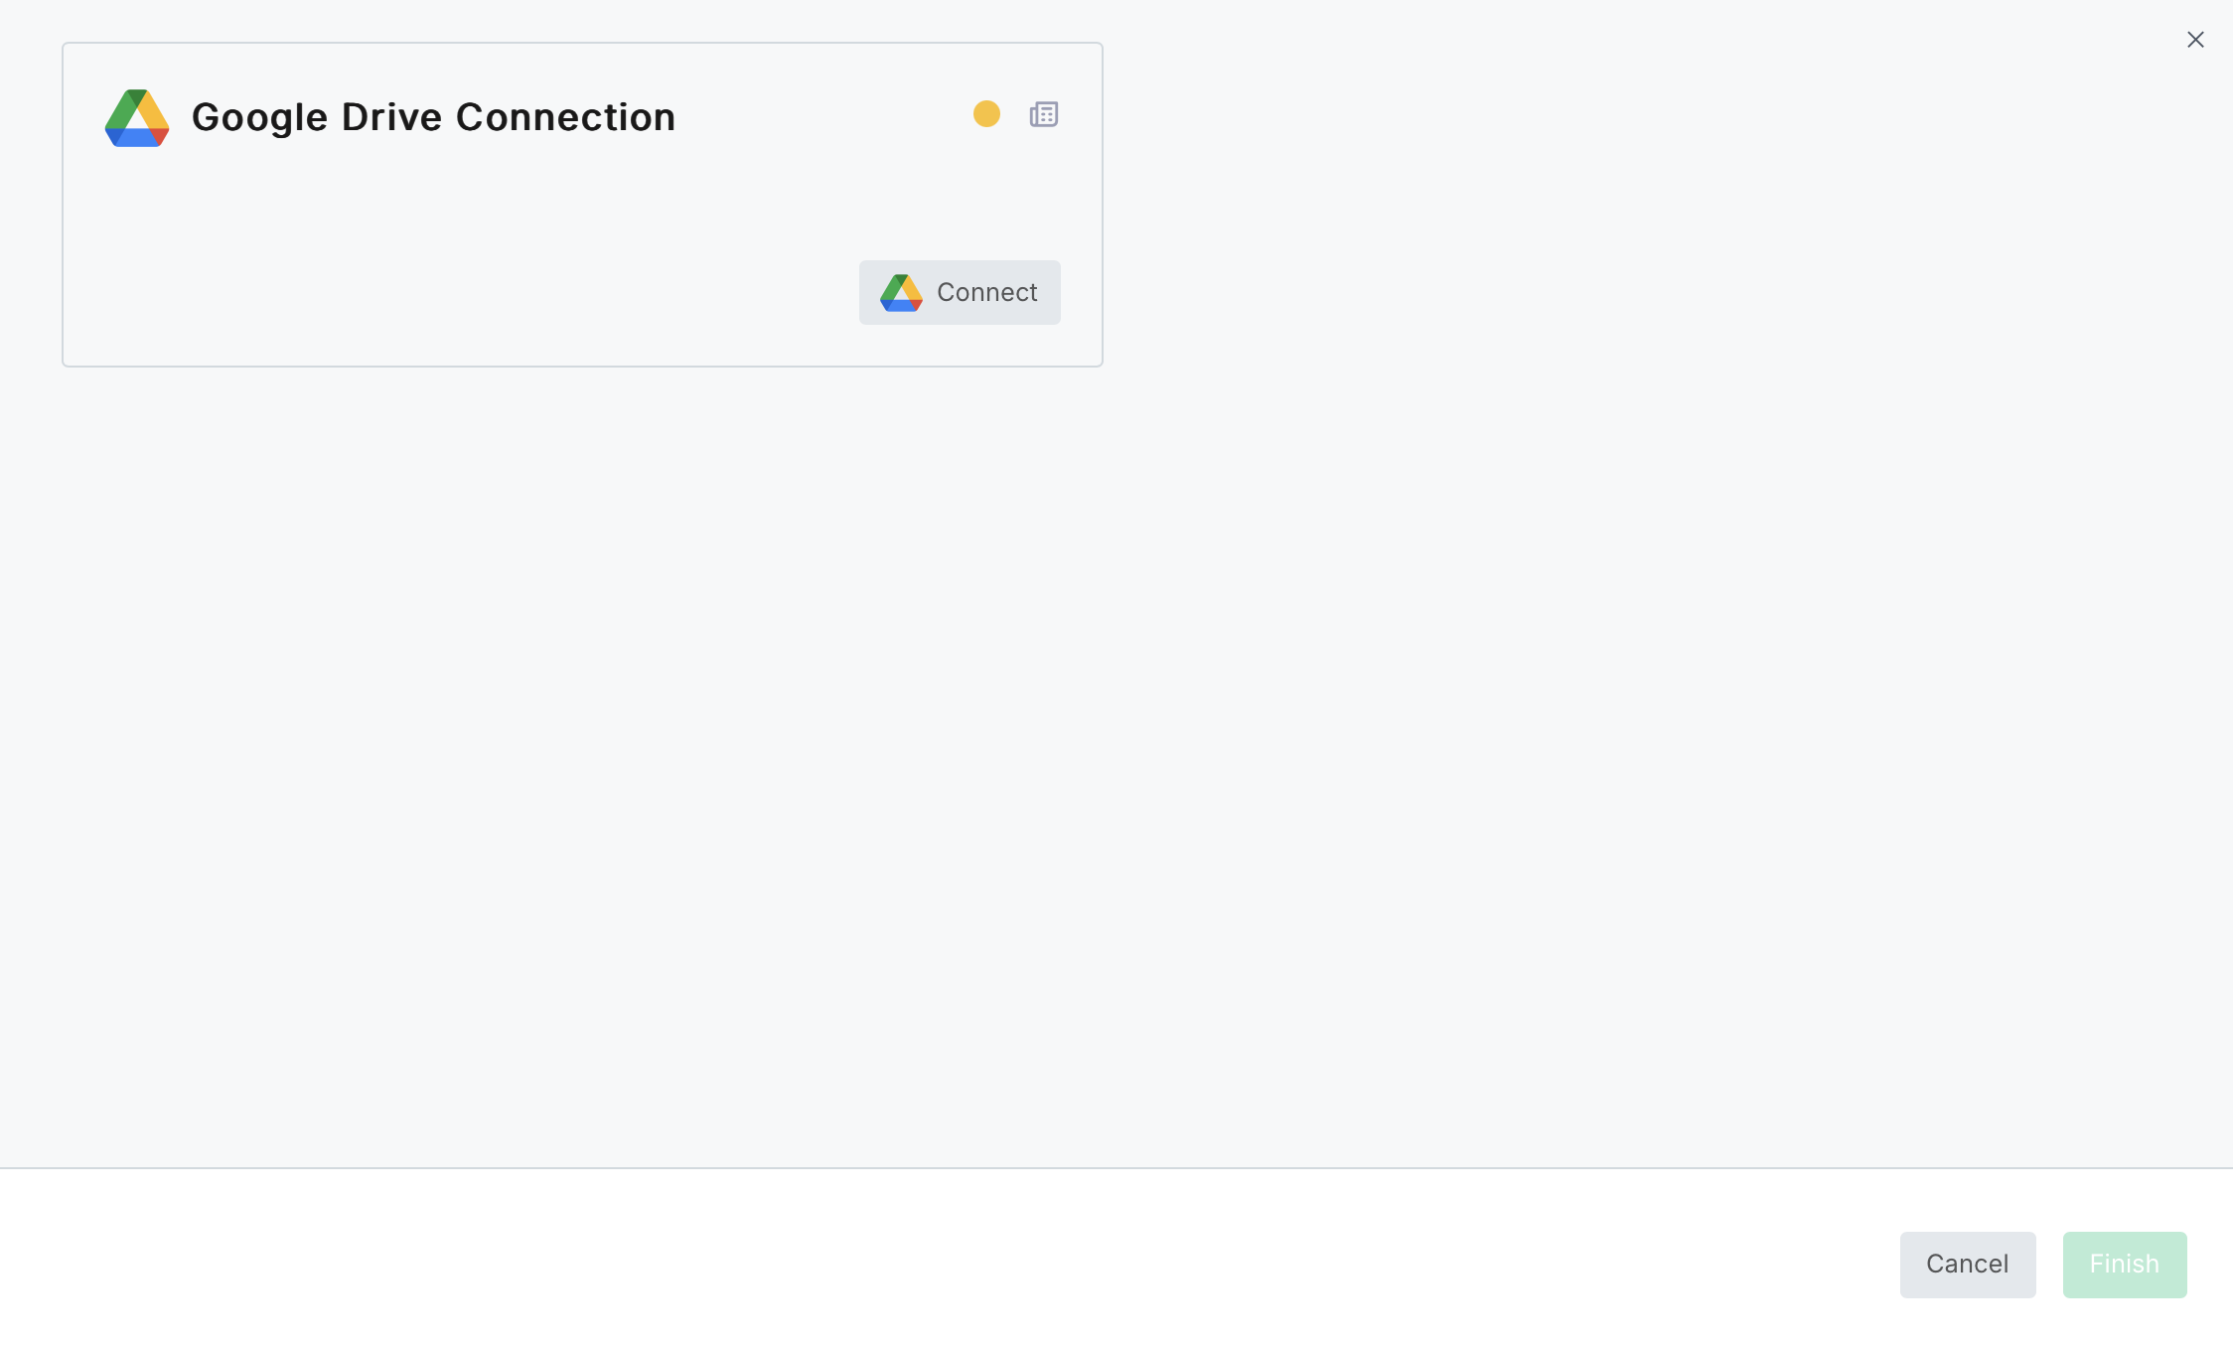2233x1347 pixels.
Task: Dismiss the setup using Cancel
Action: [1967, 1264]
